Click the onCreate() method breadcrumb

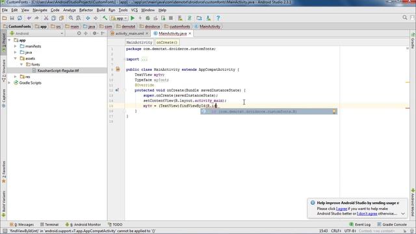166,42
